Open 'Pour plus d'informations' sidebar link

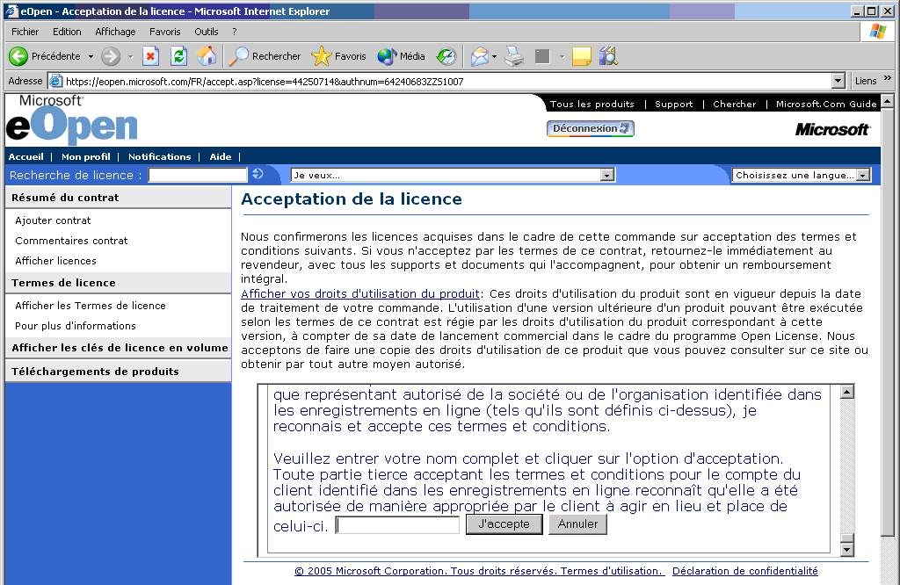click(x=76, y=326)
